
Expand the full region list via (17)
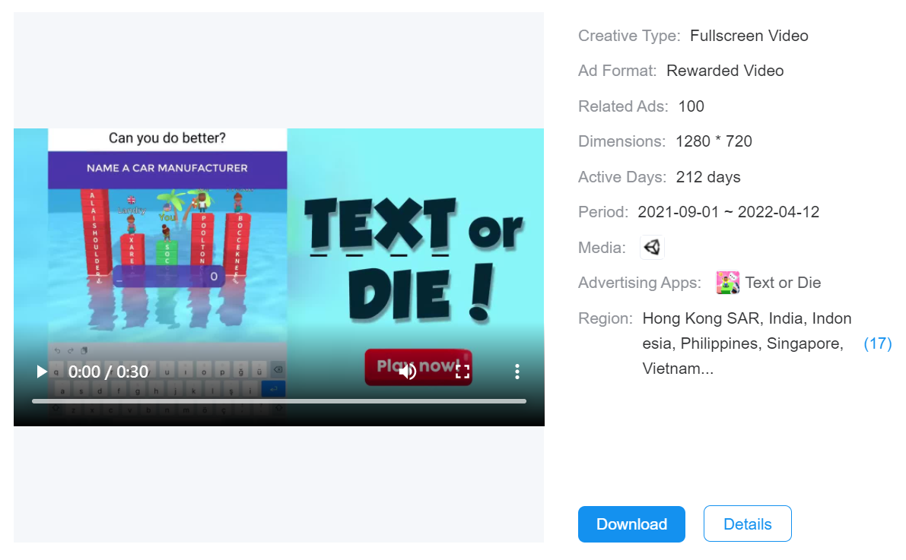tap(877, 343)
